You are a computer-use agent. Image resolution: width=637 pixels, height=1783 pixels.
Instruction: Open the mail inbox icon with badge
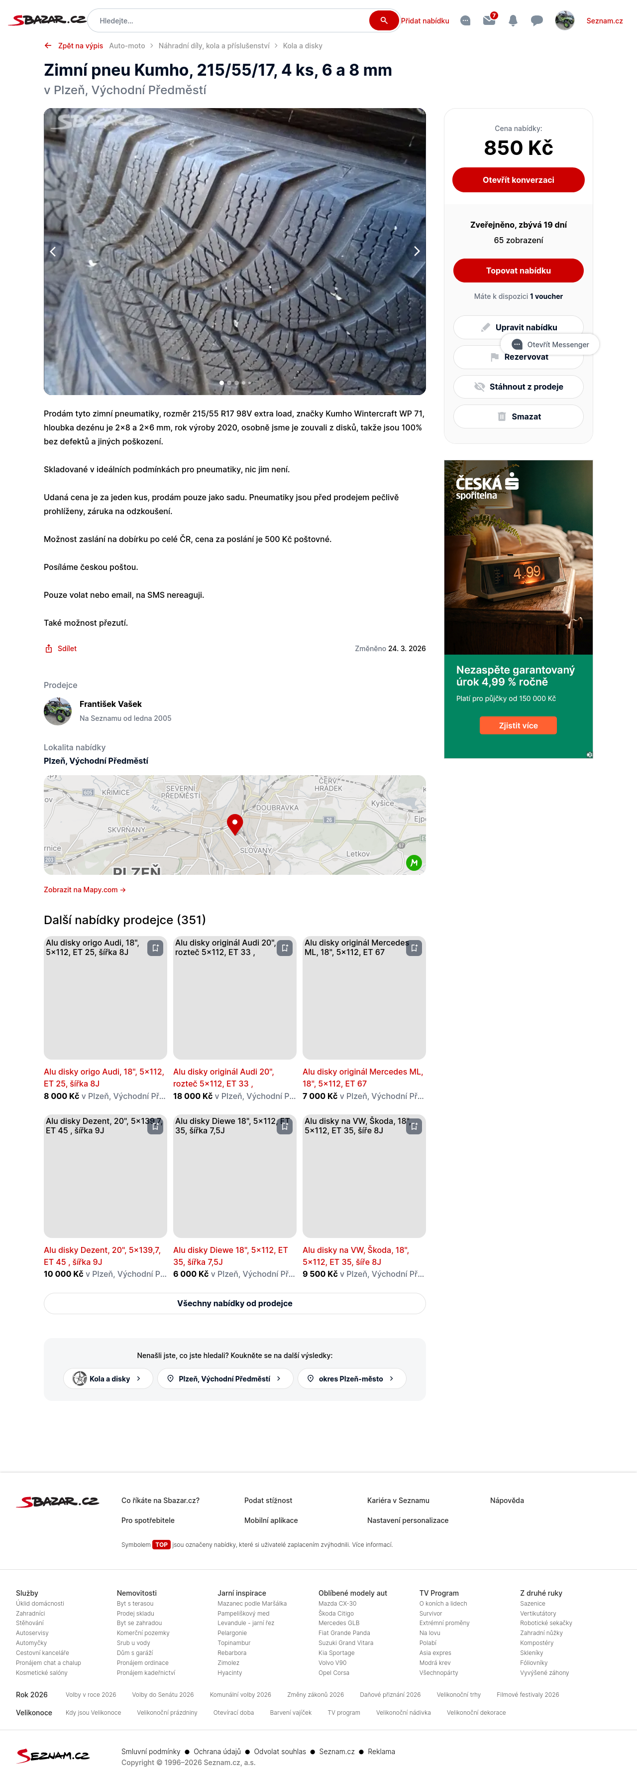[489, 20]
